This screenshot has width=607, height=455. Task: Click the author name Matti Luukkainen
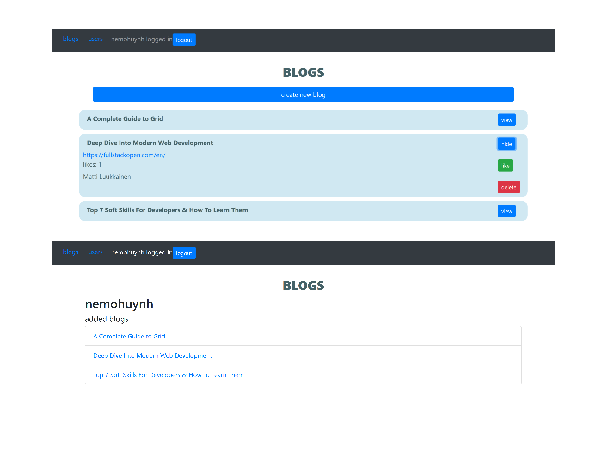[x=107, y=177]
